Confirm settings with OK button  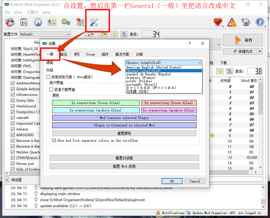coord(172,181)
